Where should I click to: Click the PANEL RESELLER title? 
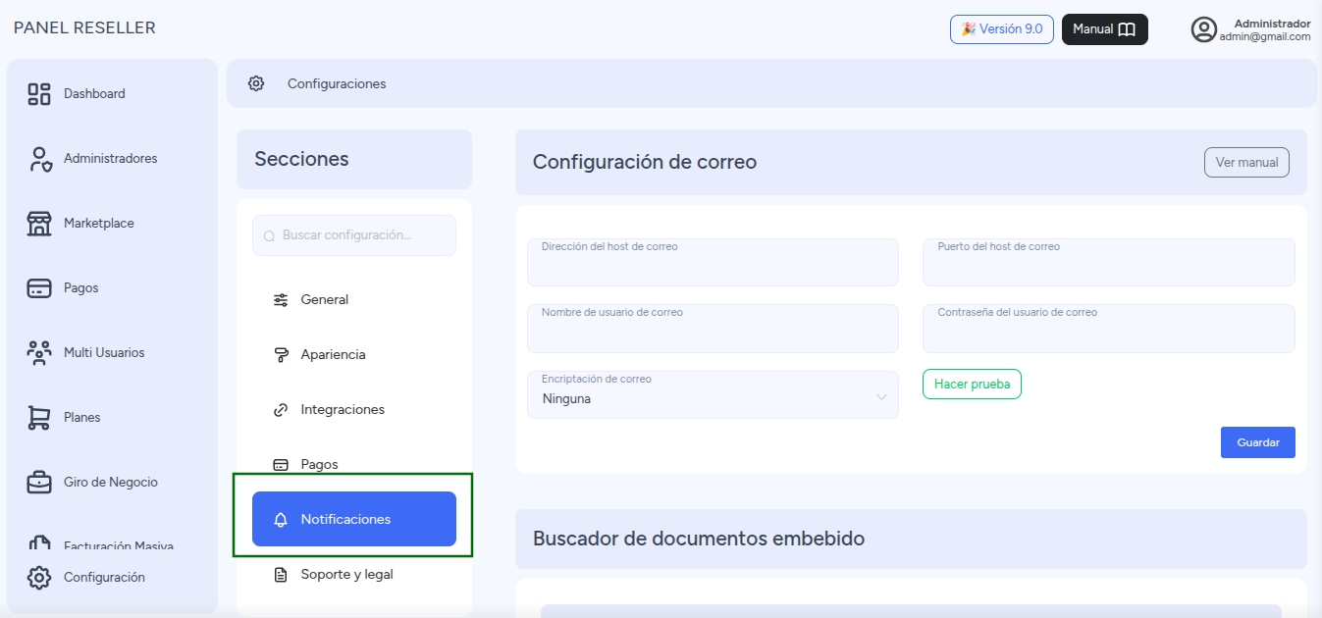pos(84,28)
